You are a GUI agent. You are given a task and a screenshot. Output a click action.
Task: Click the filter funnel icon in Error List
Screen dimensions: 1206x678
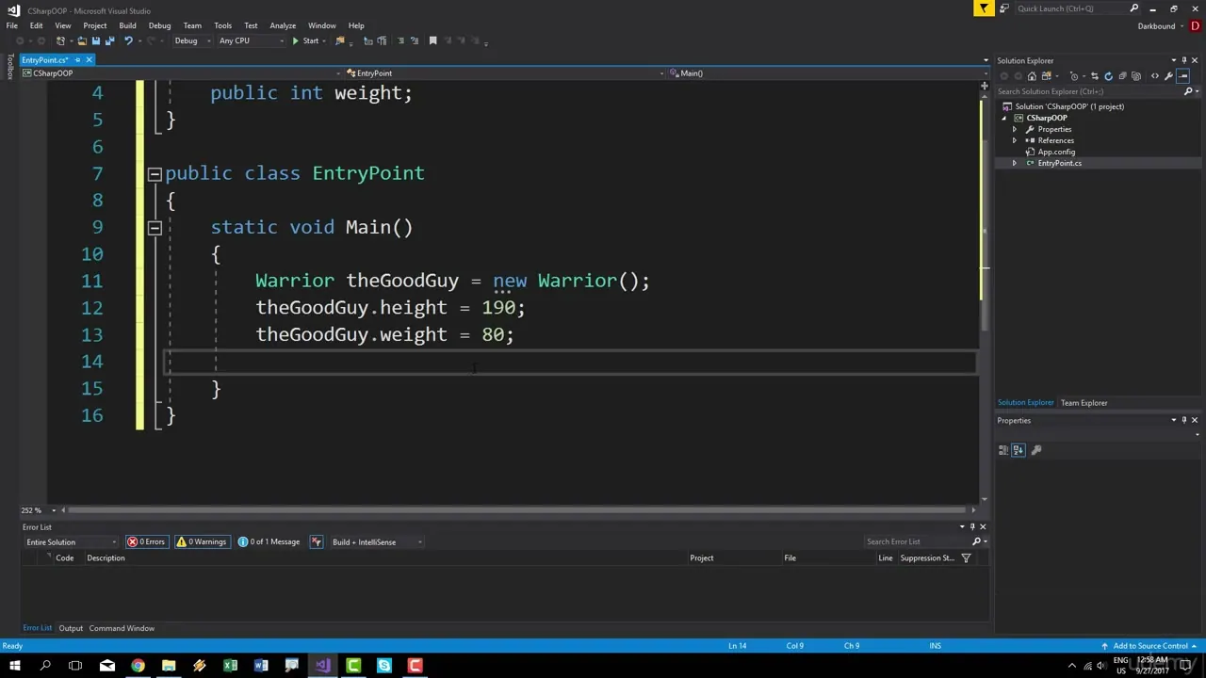[x=966, y=558]
